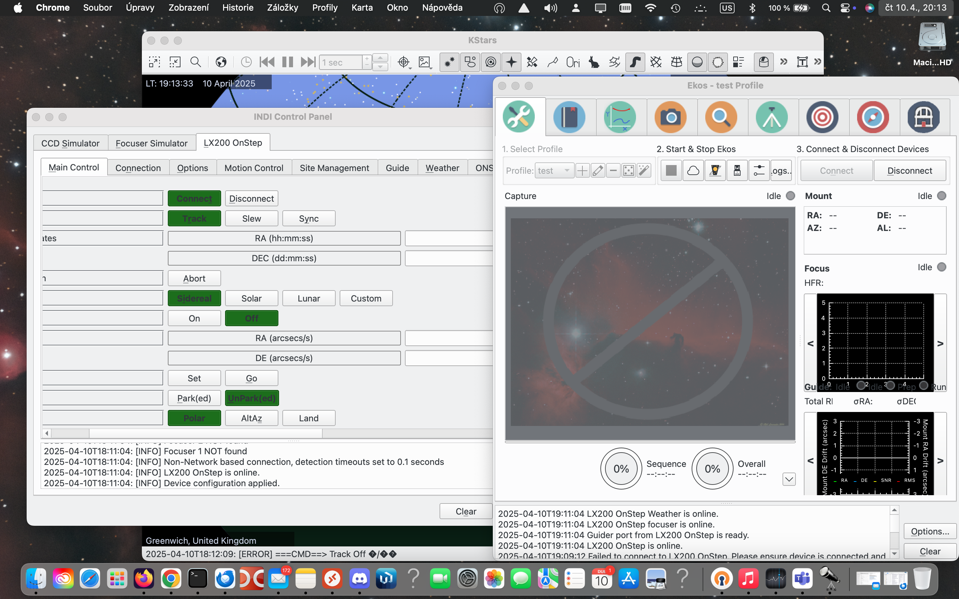Click the INDI panel horizontal scrollbar
Viewport: 959px width, 599px height.
pos(206,433)
